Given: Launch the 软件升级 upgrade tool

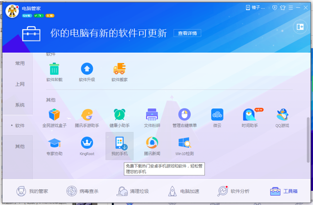Looking at the screenshot, I should pyautogui.click(x=87, y=72).
